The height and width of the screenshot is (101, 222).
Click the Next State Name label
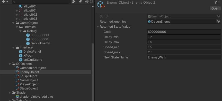tap(116, 57)
